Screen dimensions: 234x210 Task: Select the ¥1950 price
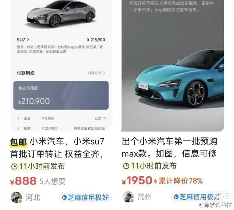tap(137, 180)
